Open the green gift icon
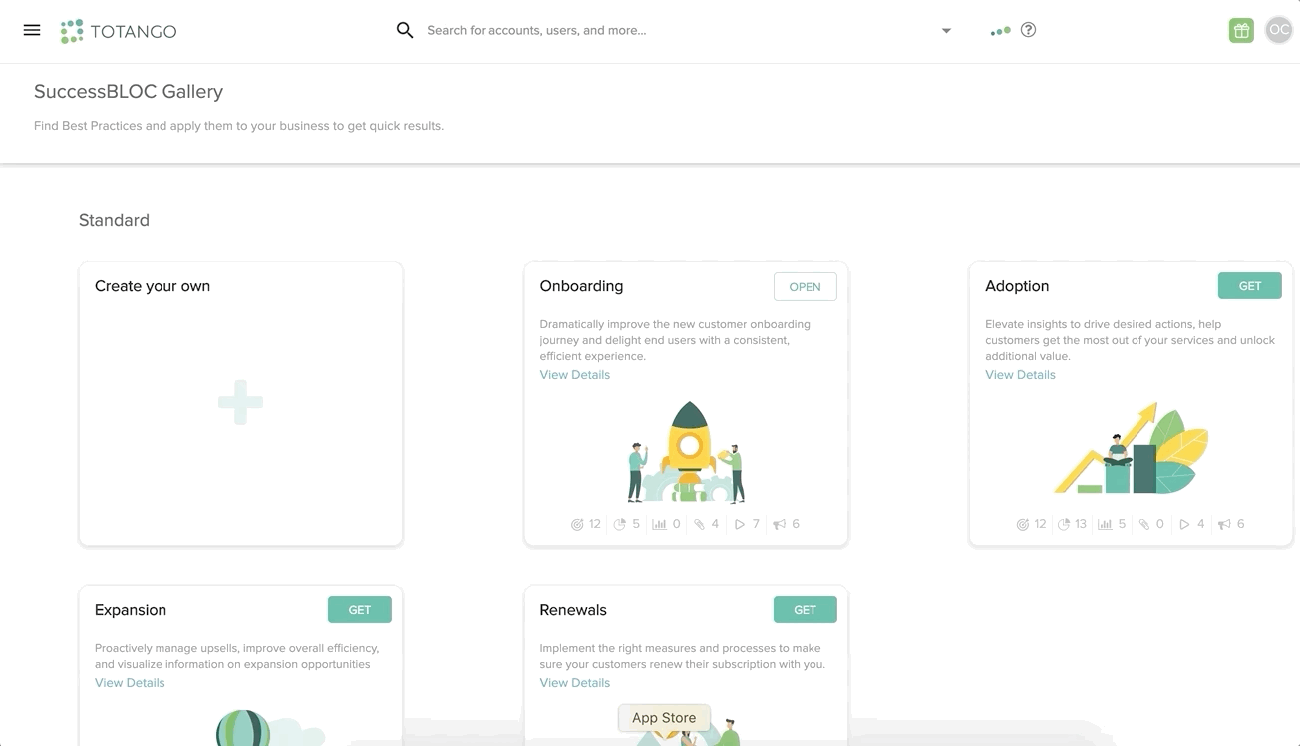Viewport: 1300px width, 746px height. click(x=1241, y=30)
